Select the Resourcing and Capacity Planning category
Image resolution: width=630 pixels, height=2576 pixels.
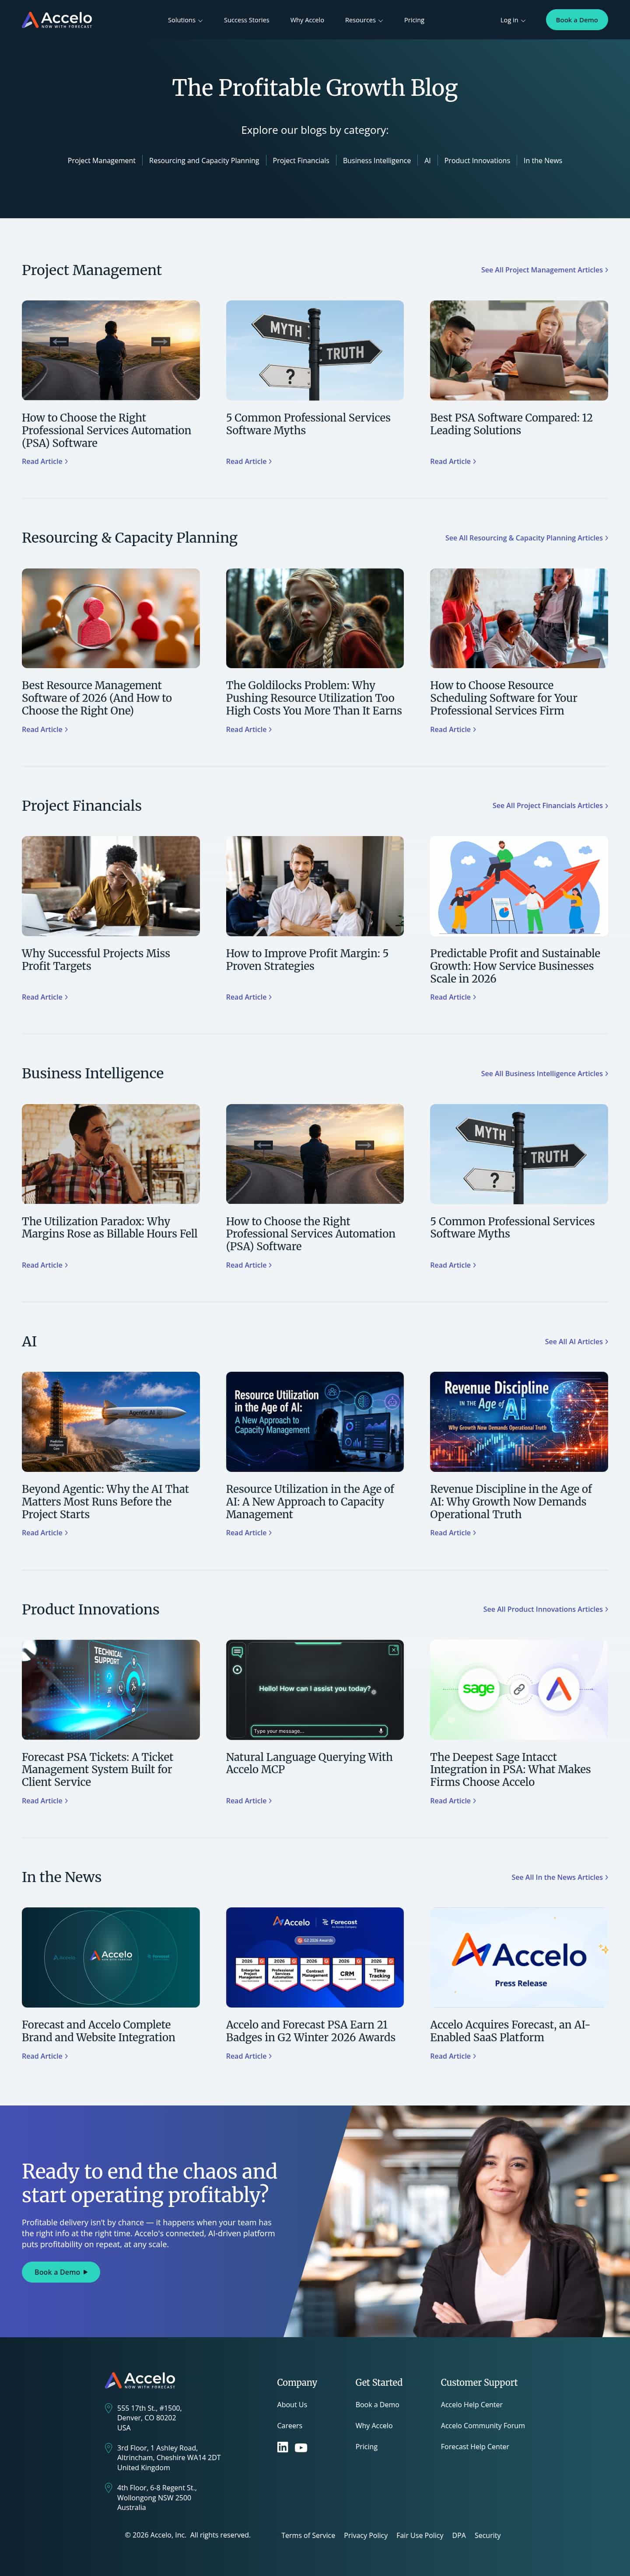click(x=204, y=160)
